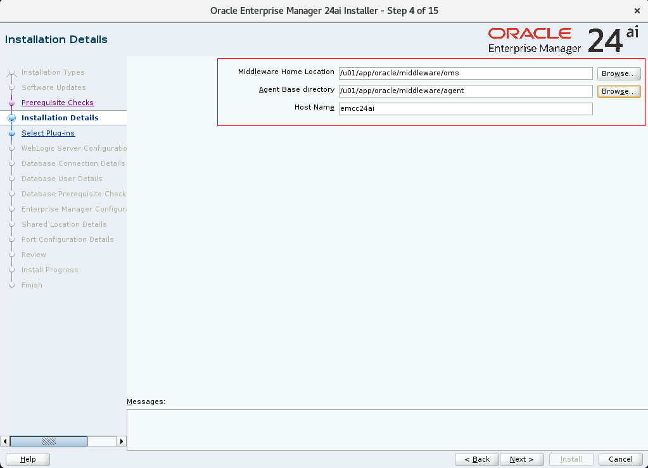648x468 pixels.
Task: Click the disabled Install button
Action: click(571, 459)
